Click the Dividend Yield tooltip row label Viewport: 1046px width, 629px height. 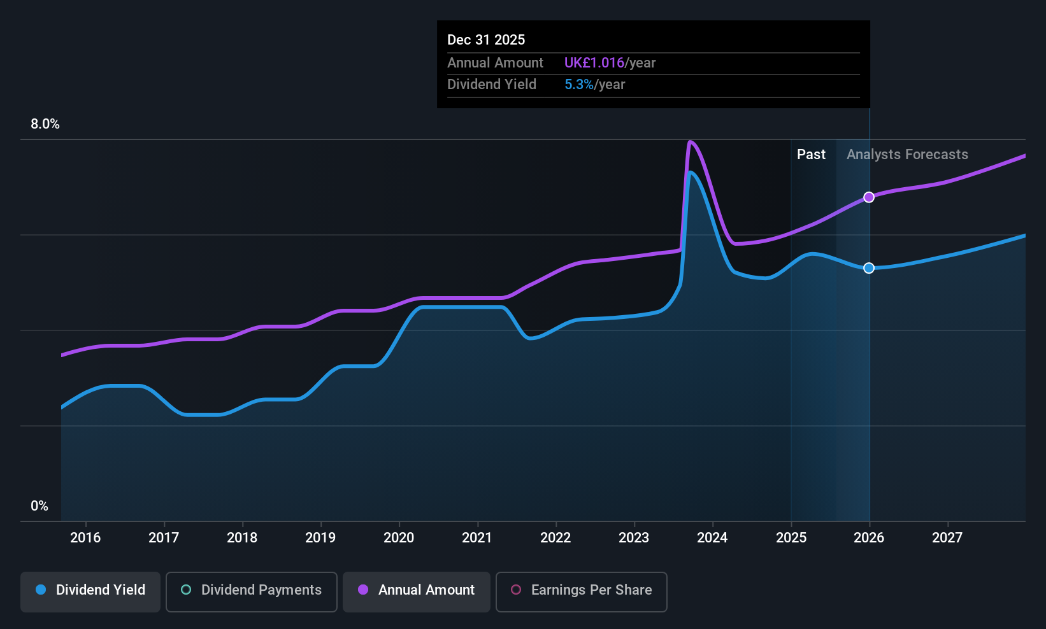point(492,85)
